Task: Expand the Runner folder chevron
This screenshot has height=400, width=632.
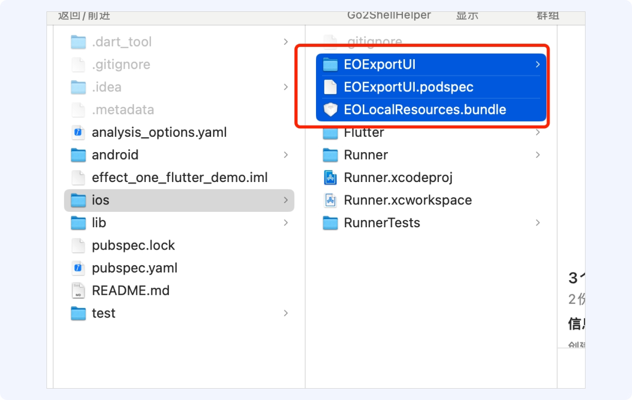Action: pyautogui.click(x=538, y=155)
